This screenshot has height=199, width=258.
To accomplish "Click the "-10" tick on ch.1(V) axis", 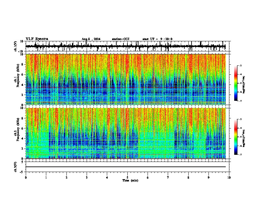I will (21, 51).
